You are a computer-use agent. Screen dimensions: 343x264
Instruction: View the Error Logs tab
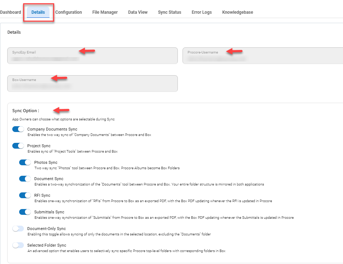point(202,12)
